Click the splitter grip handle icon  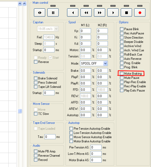pyautogui.click(x=20, y=111)
